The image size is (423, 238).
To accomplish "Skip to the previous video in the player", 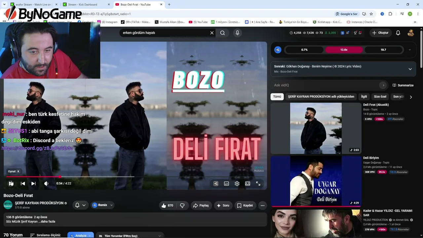I will pyautogui.click(x=23, y=183).
